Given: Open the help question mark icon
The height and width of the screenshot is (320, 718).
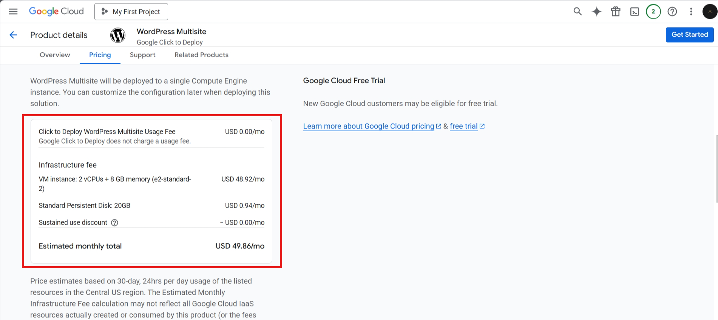Looking at the screenshot, I should (x=672, y=11).
